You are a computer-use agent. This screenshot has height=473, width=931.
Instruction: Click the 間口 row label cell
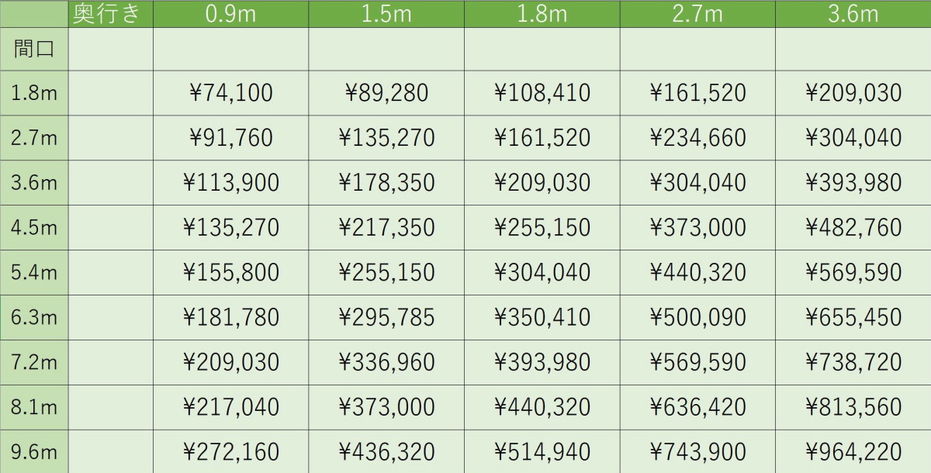[34, 49]
